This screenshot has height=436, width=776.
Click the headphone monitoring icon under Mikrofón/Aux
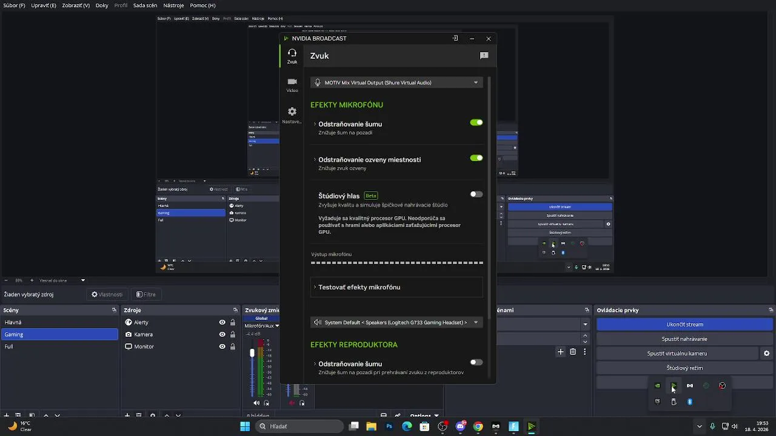point(266,403)
